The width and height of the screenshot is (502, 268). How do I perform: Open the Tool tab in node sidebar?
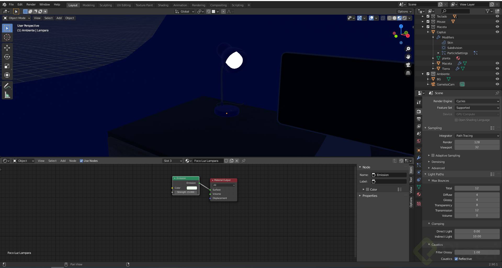tap(411, 180)
